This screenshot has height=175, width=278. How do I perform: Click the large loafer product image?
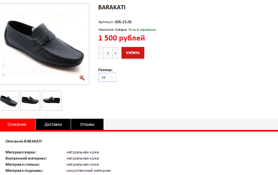pyautogui.click(x=44, y=44)
